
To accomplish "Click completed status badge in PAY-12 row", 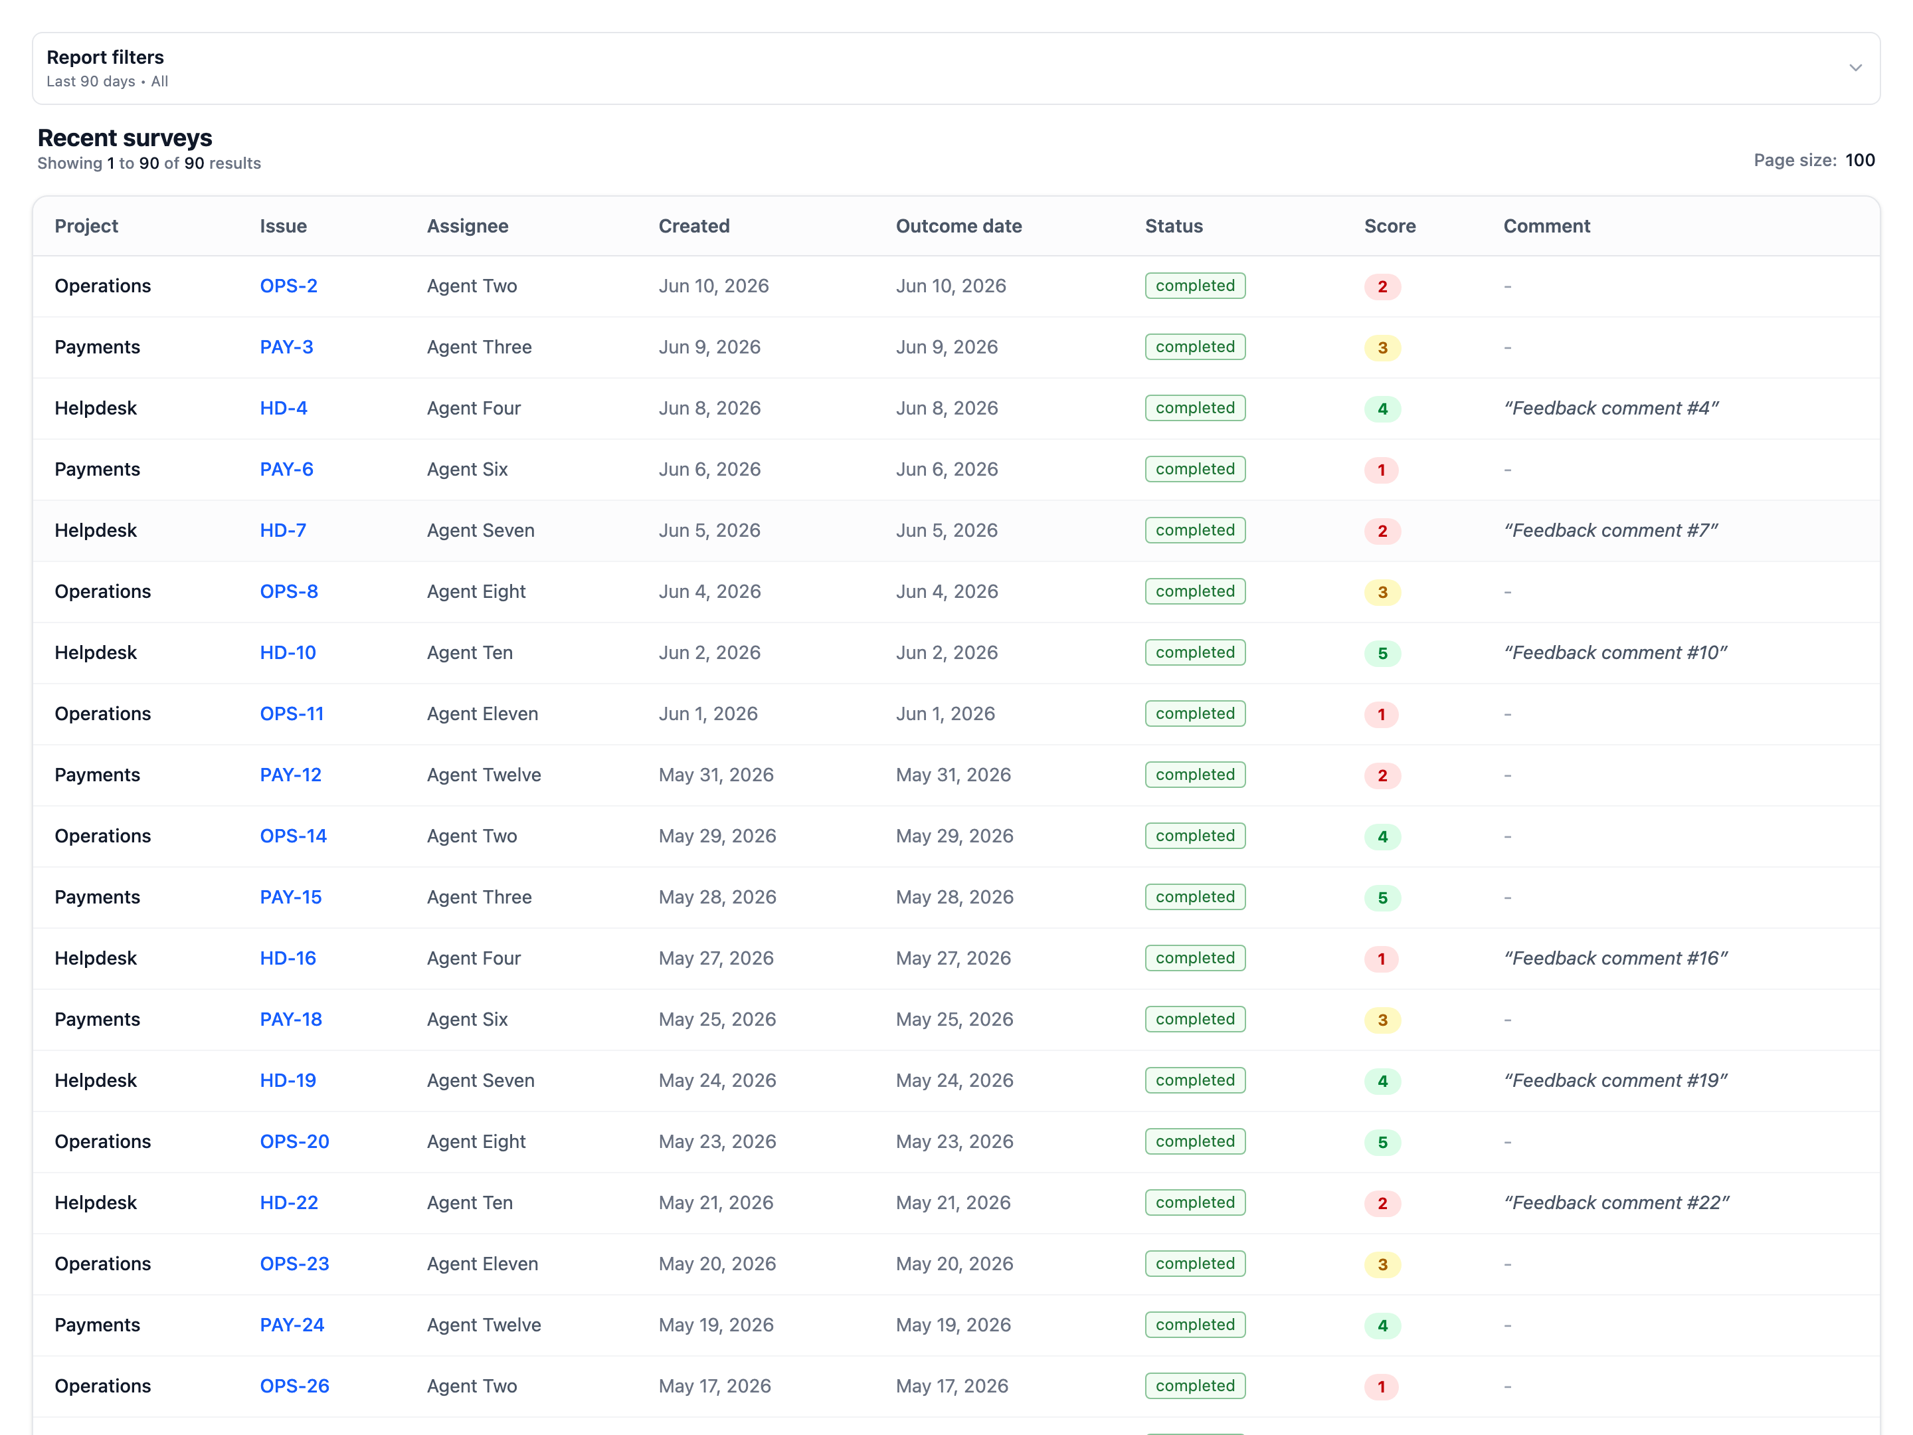I will click(1195, 775).
